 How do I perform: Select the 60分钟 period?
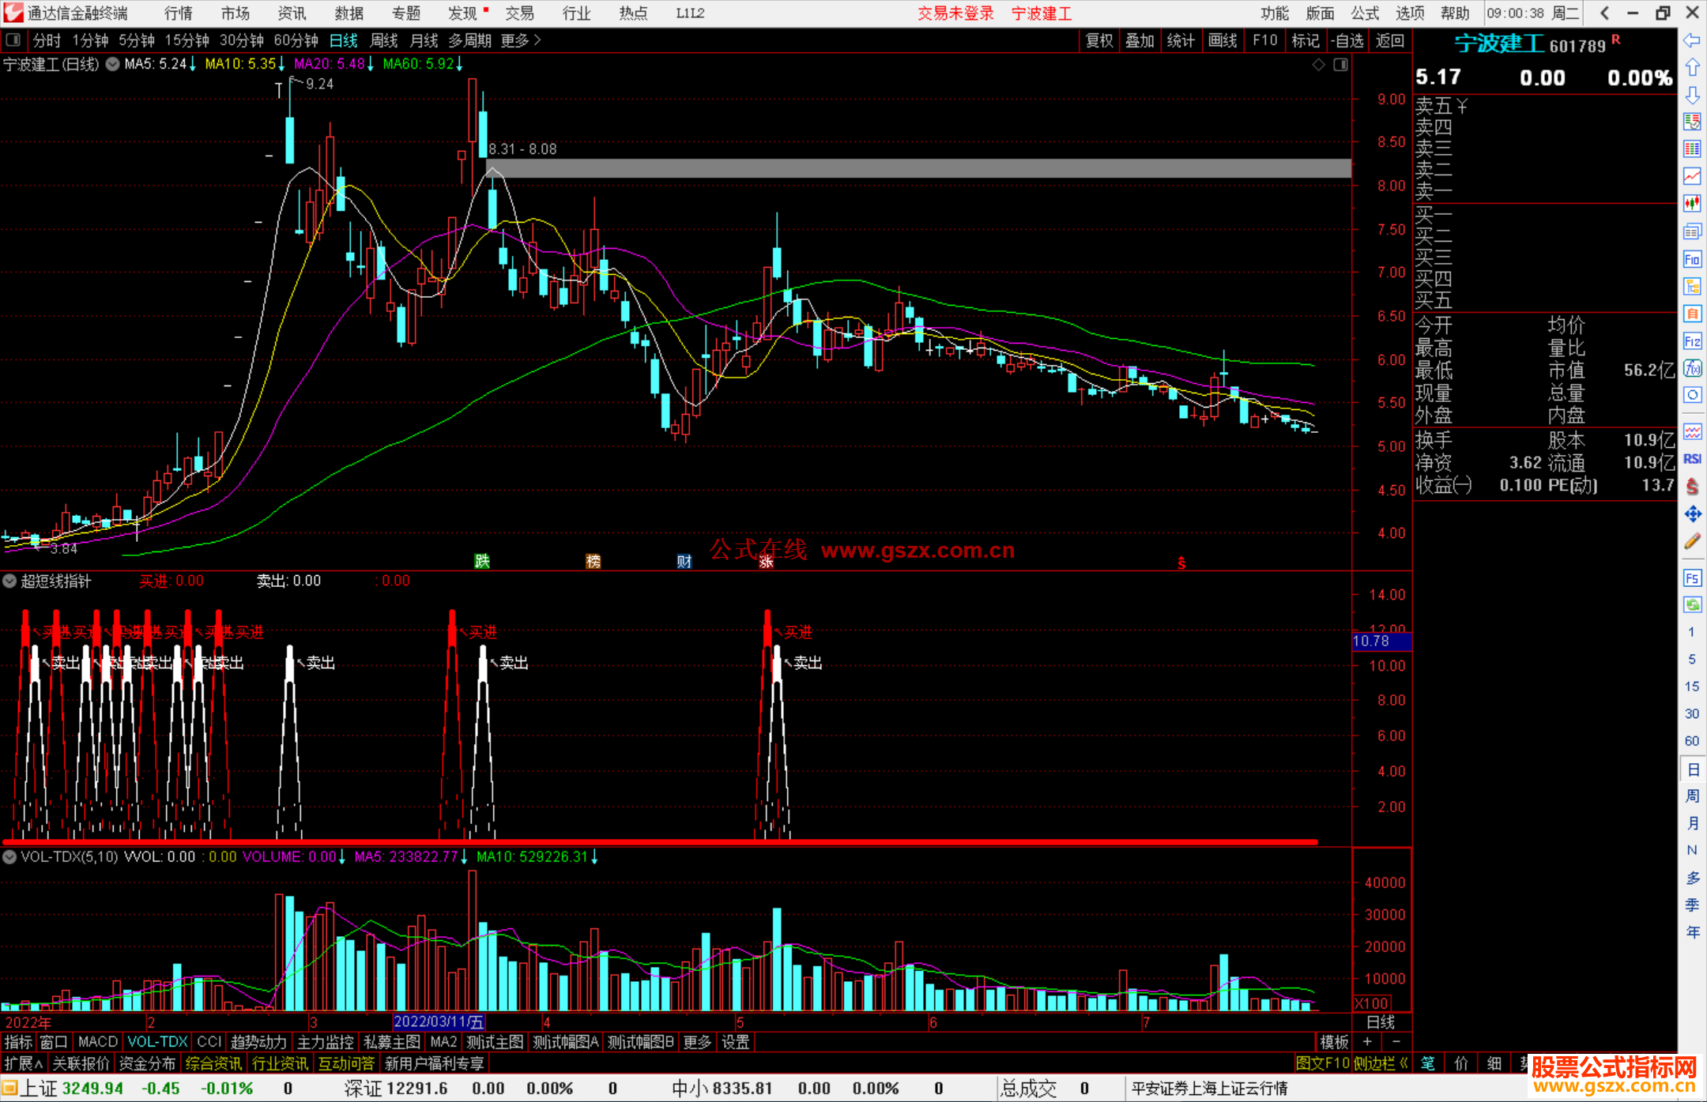[296, 40]
